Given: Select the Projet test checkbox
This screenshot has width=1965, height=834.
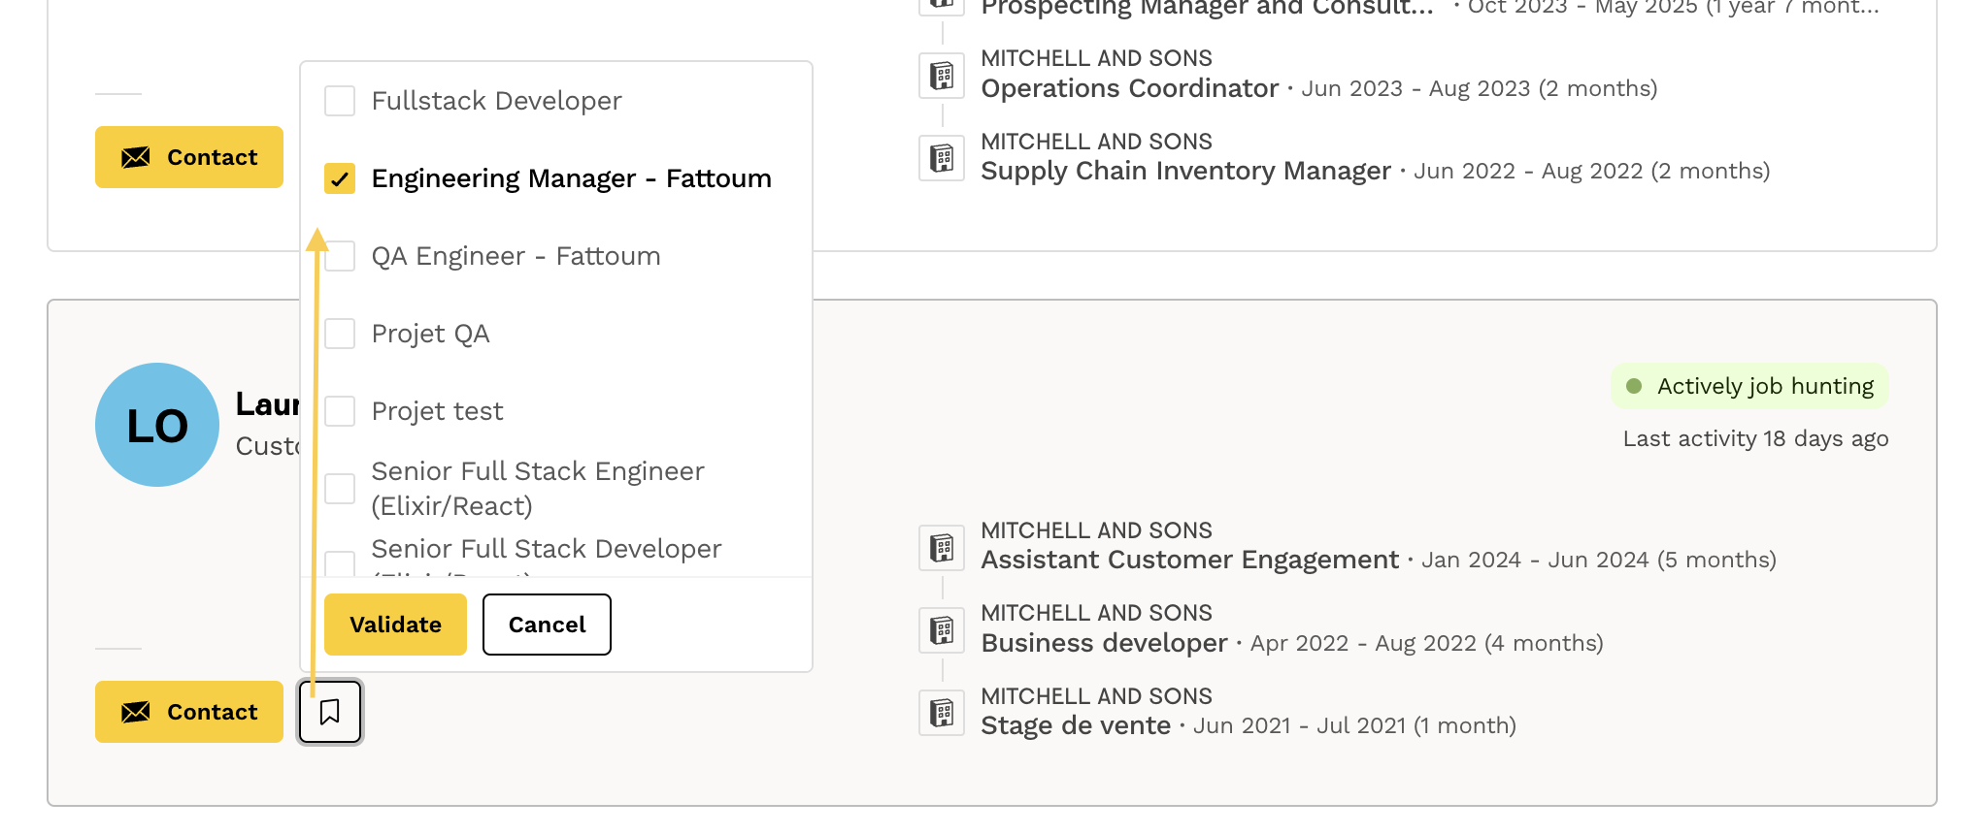Looking at the screenshot, I should 340,411.
